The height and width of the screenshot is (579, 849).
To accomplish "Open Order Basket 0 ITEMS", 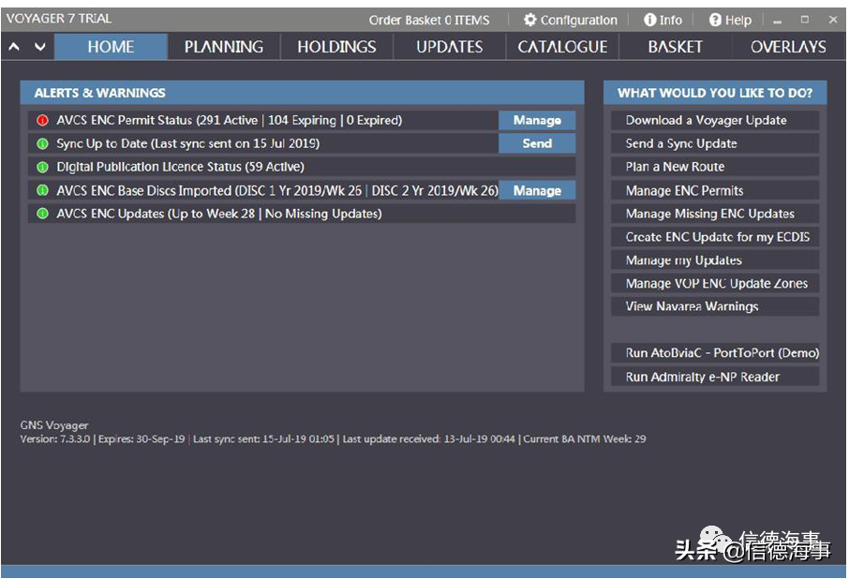I will coord(429,21).
